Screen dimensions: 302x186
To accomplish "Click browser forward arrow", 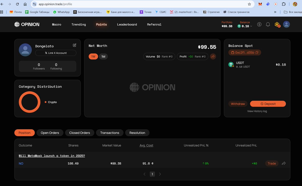I will pyautogui.click(x=10, y=4).
